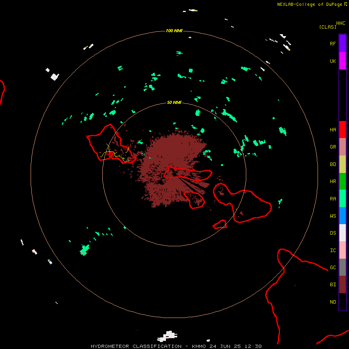Click the UK legend label
This screenshot has height=349, width=349.
click(x=333, y=61)
